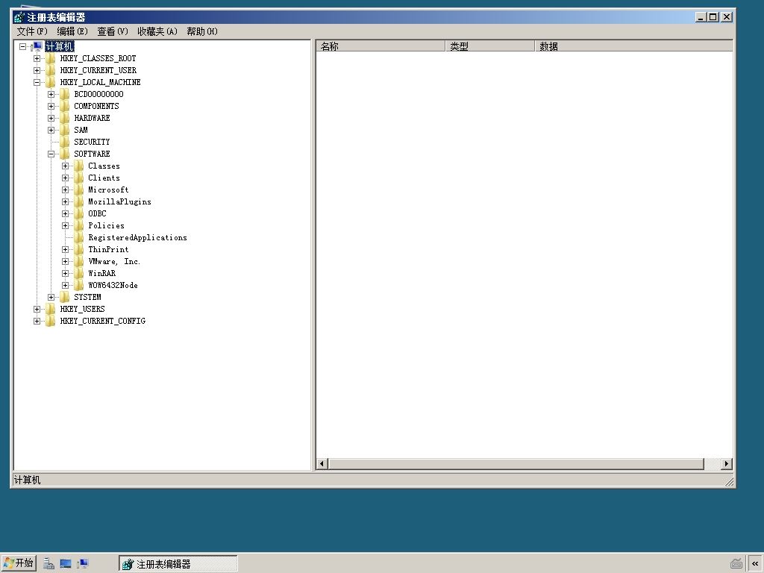Viewport: 764px width, 573px height.
Task: Expand the HKEY_CURRENT_USER node
Action: tap(37, 71)
